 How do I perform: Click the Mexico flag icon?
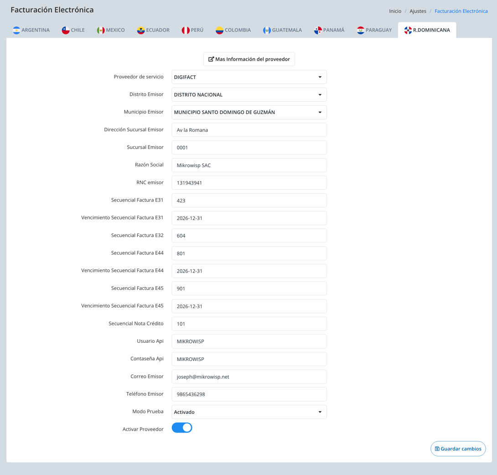(101, 30)
